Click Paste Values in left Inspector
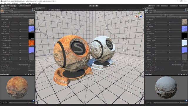The image size is (188, 106). pyautogui.click(x=26, y=17)
